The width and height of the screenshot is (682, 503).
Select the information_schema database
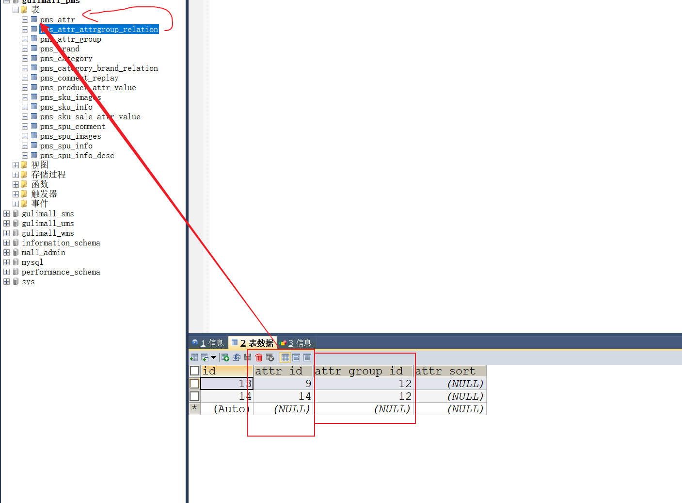61,243
